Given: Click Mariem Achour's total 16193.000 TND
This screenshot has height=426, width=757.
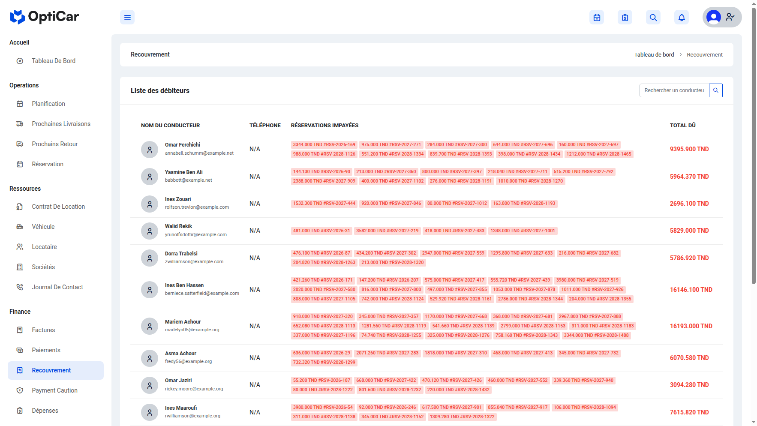Looking at the screenshot, I should (x=691, y=326).
